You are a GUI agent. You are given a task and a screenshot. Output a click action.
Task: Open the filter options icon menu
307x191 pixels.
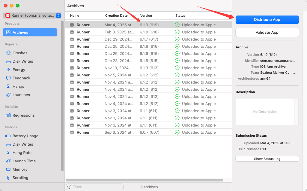click(70, 187)
